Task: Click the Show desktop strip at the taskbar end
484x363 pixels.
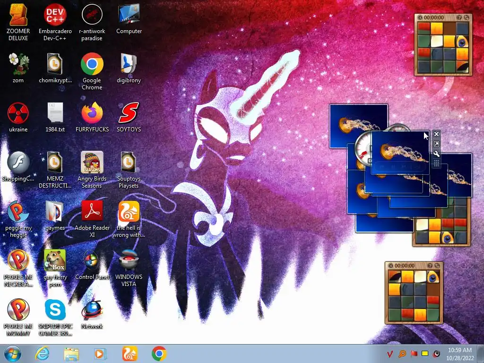Action: click(x=481, y=354)
